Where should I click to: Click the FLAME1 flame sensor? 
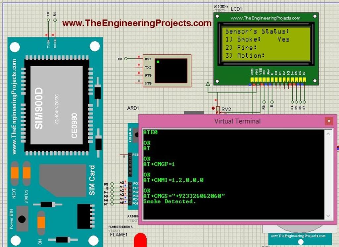(140, 242)
